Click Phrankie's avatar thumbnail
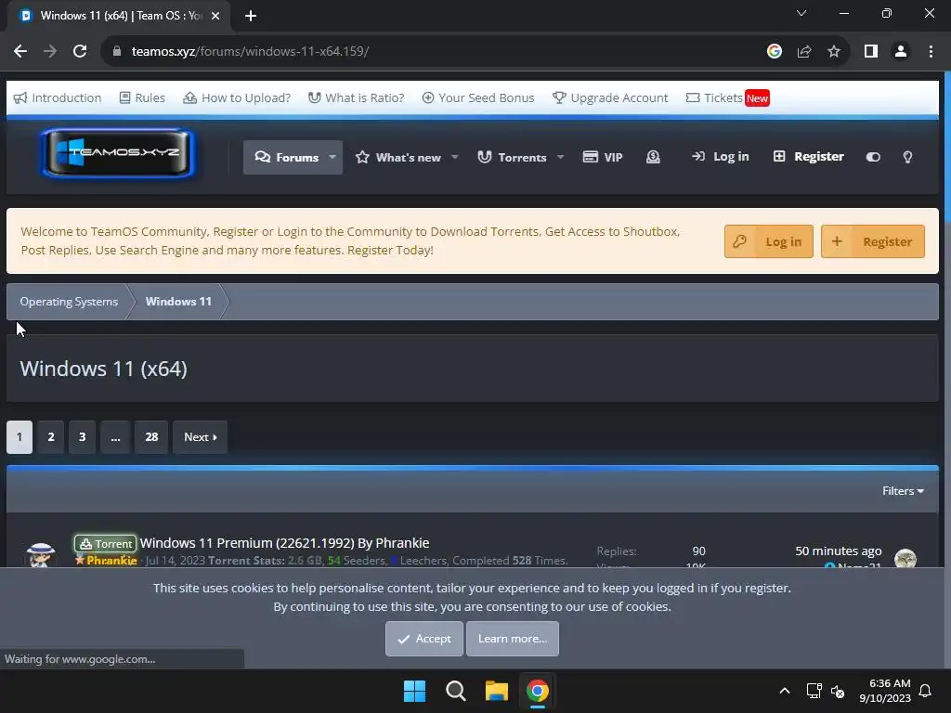This screenshot has height=713, width=951. point(41,555)
